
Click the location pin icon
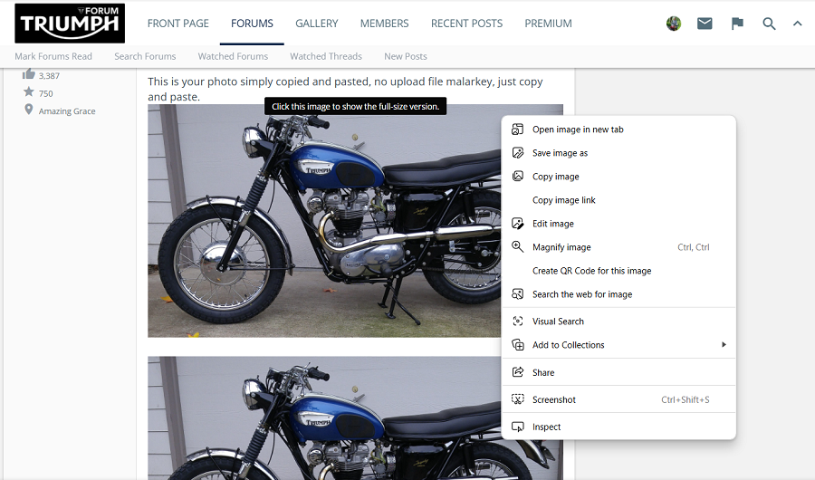(29, 110)
